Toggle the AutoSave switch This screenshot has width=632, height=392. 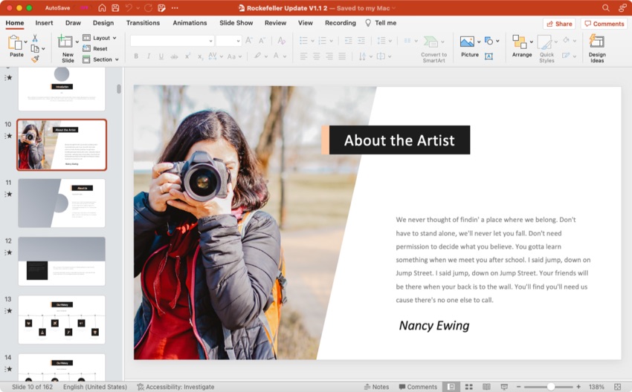point(84,7)
